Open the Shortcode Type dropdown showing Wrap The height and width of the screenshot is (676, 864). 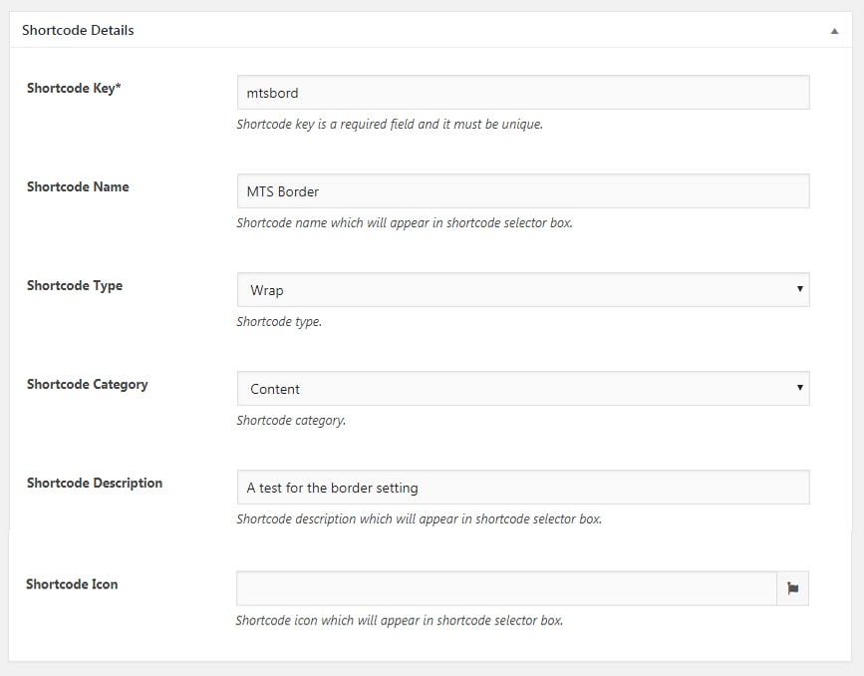[523, 290]
